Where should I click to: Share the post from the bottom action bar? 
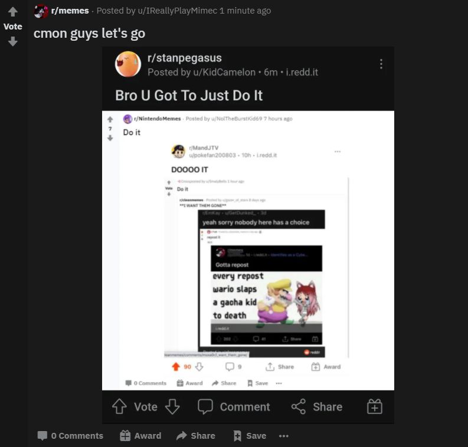tap(196, 436)
